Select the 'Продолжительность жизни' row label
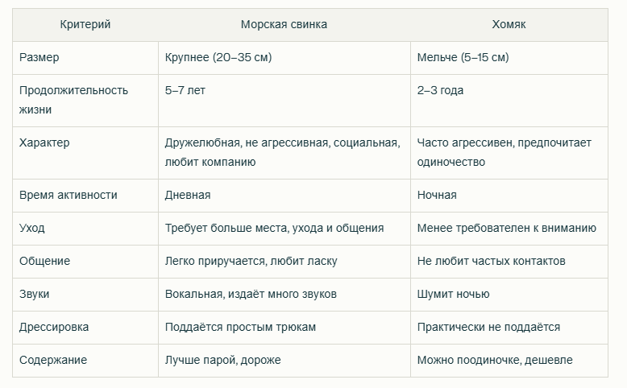This screenshot has width=627, height=388. (85, 101)
